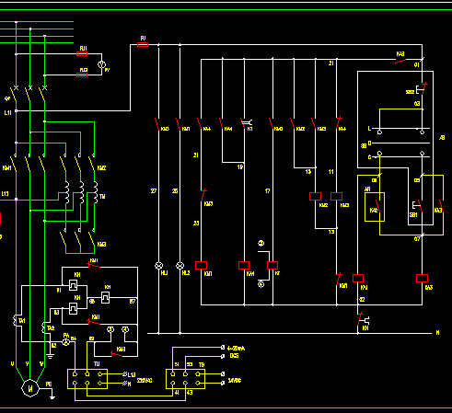
Task: Click the 4~20mA output label
Action: 236,348
